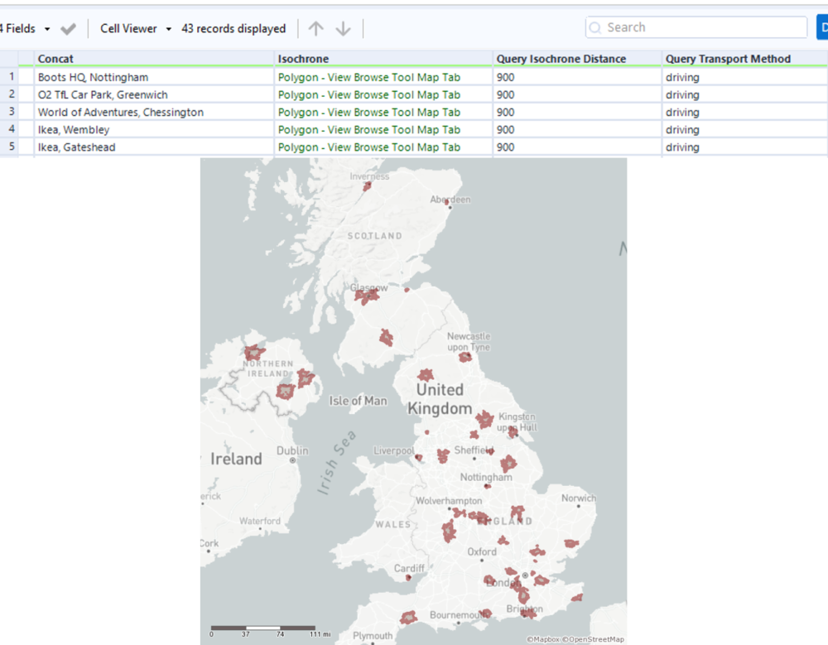Select row number 2 header
The image size is (828, 645).
(x=9, y=94)
